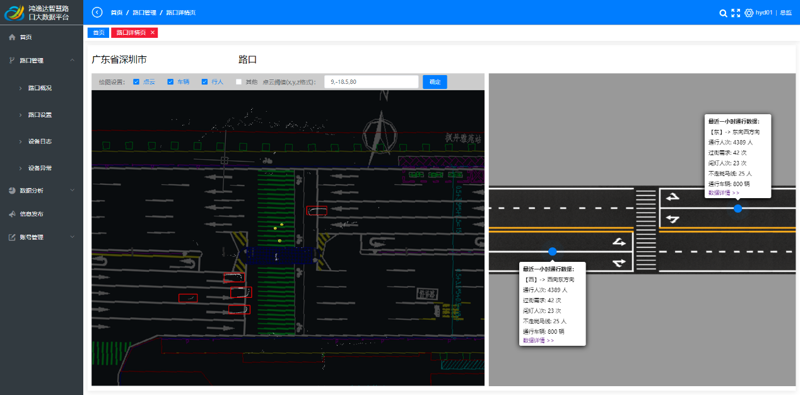Open settings gear icon beside hyd01
The width and height of the screenshot is (800, 395).
[x=749, y=13]
